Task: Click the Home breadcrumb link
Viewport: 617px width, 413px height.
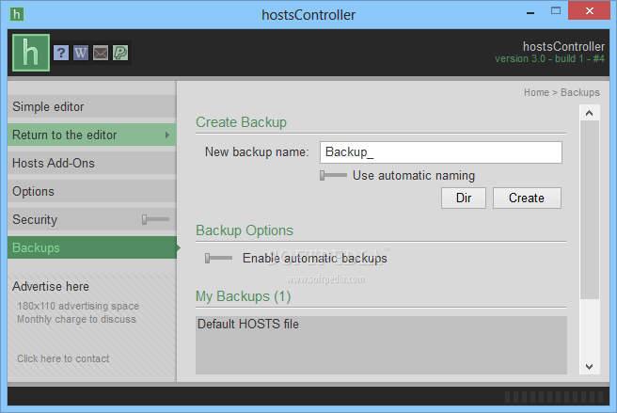Action: coord(536,92)
